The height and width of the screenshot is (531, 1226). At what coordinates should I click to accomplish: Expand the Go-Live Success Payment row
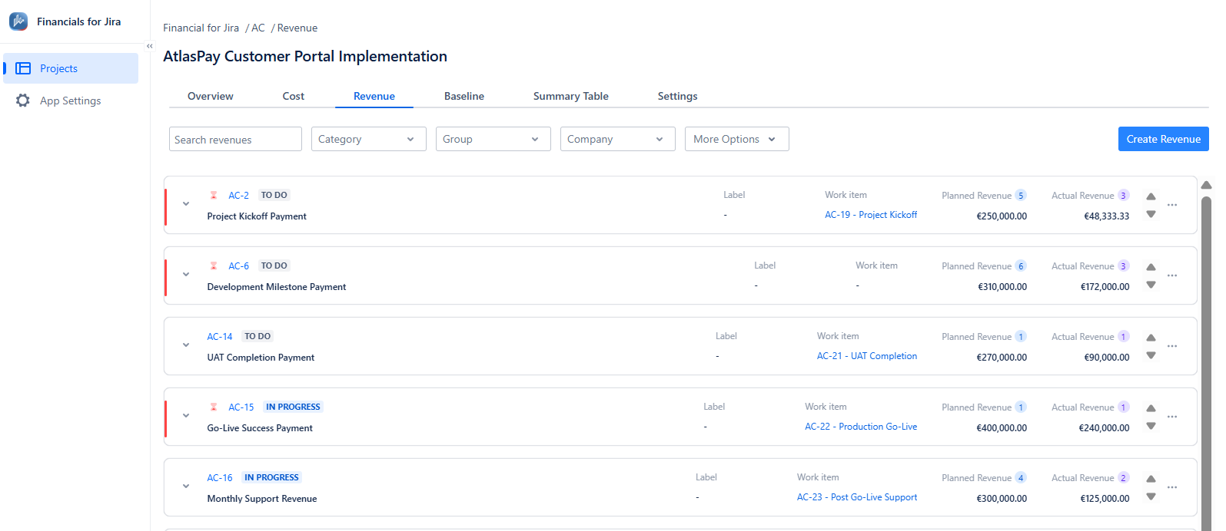[x=186, y=416]
